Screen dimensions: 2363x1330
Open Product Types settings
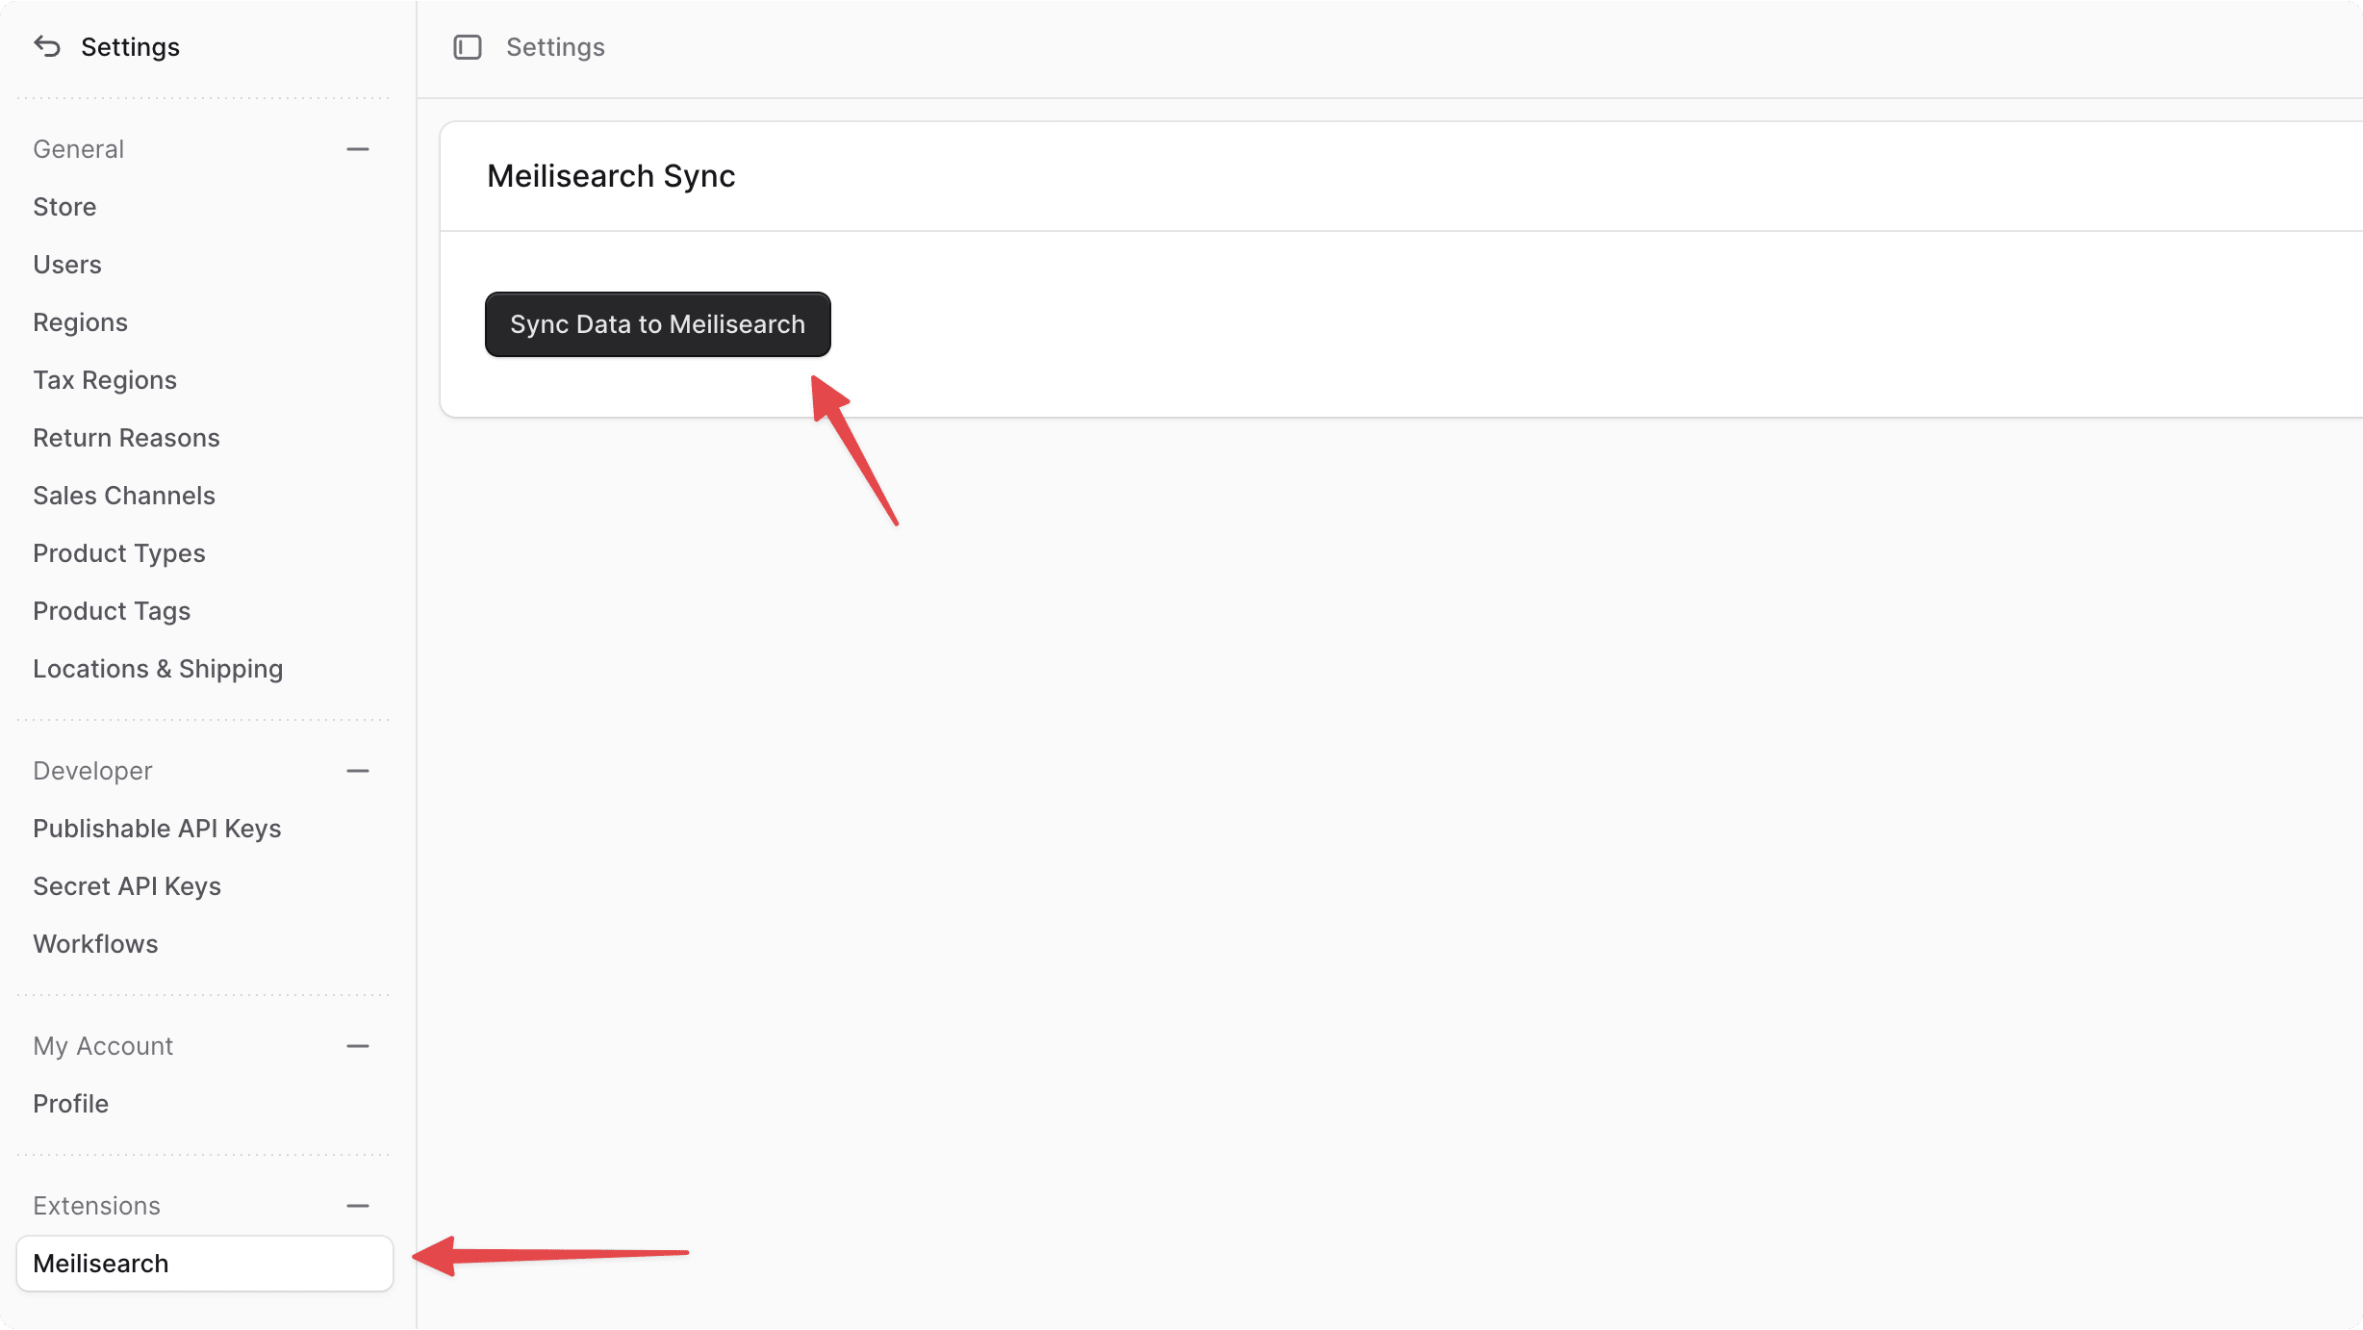pos(118,552)
